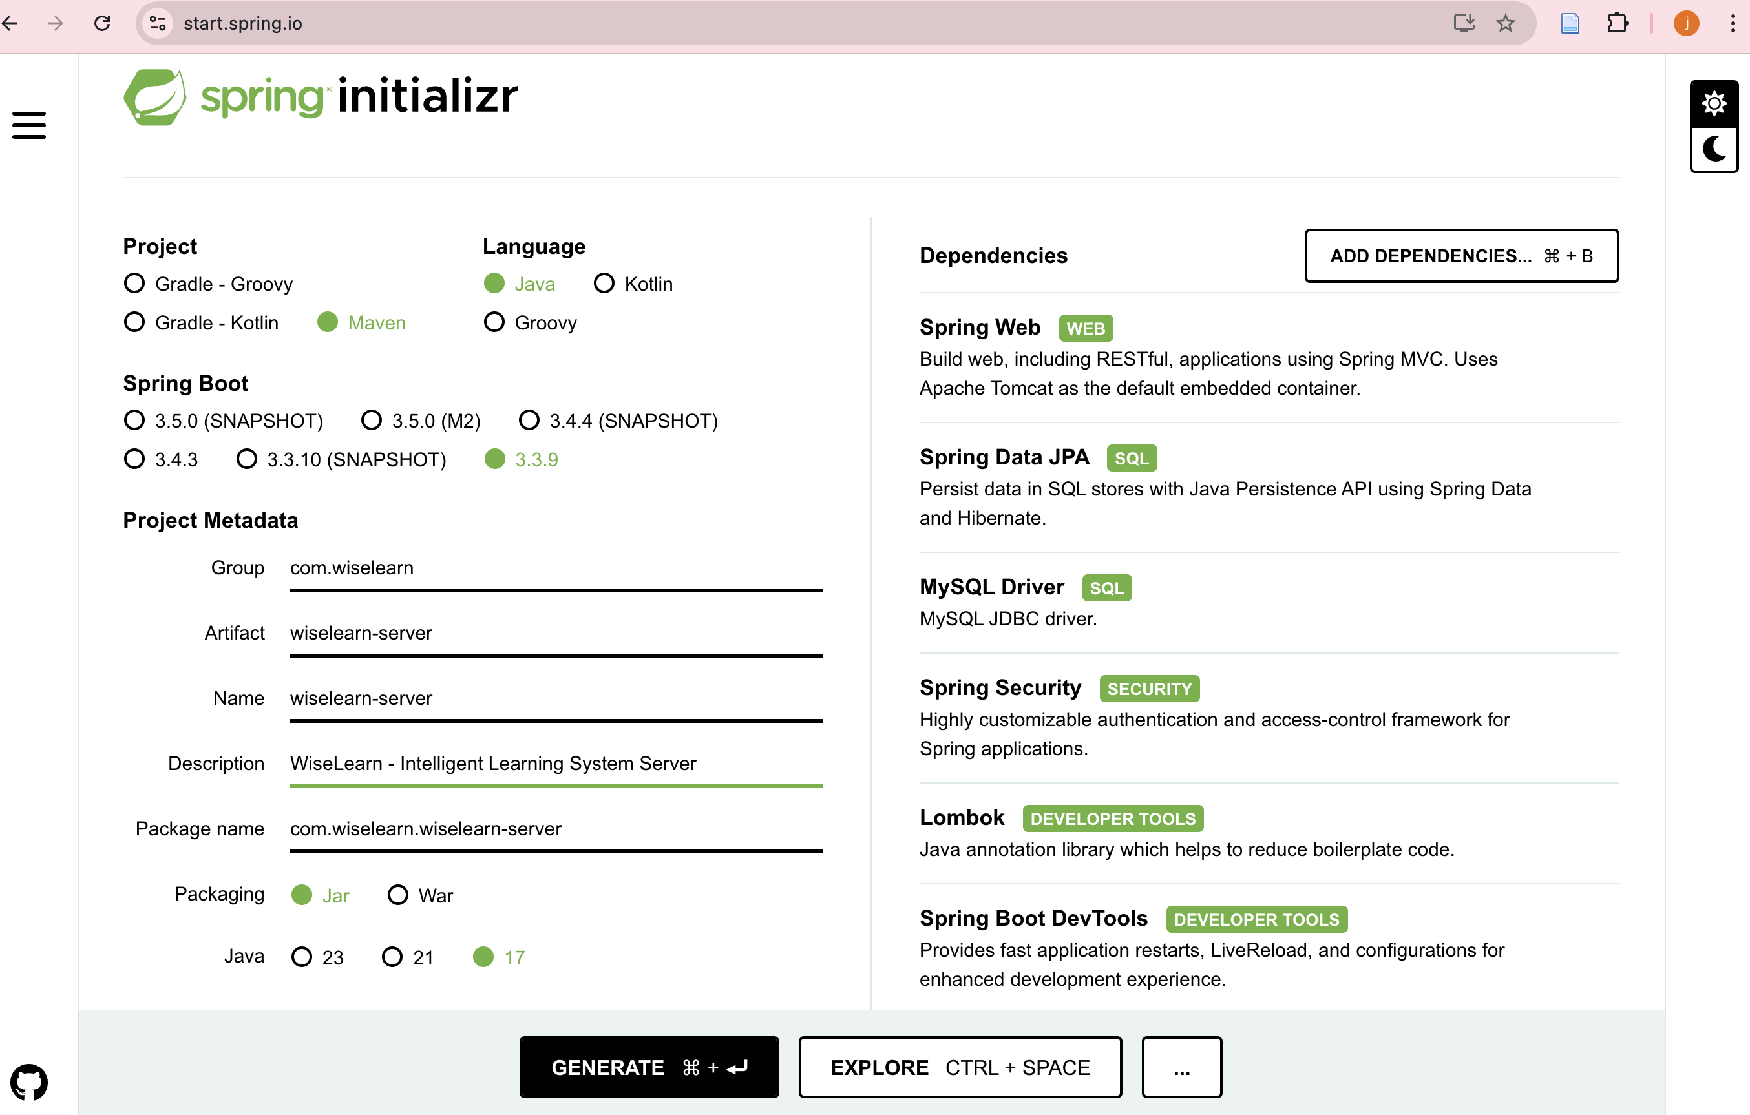
Task: Select Gradle - Groovy project type
Action: 209,284
